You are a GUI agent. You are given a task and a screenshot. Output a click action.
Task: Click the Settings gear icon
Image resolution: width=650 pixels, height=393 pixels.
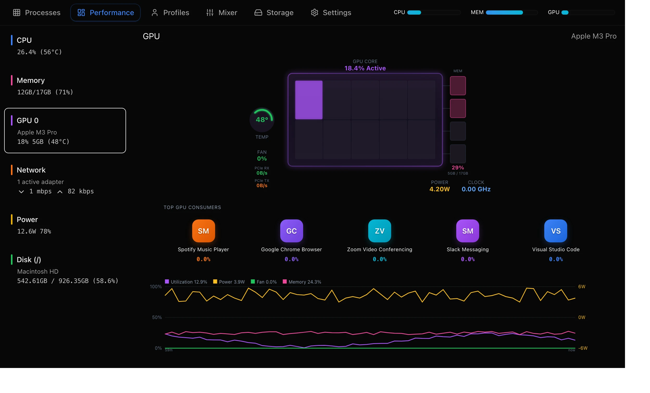pos(314,13)
